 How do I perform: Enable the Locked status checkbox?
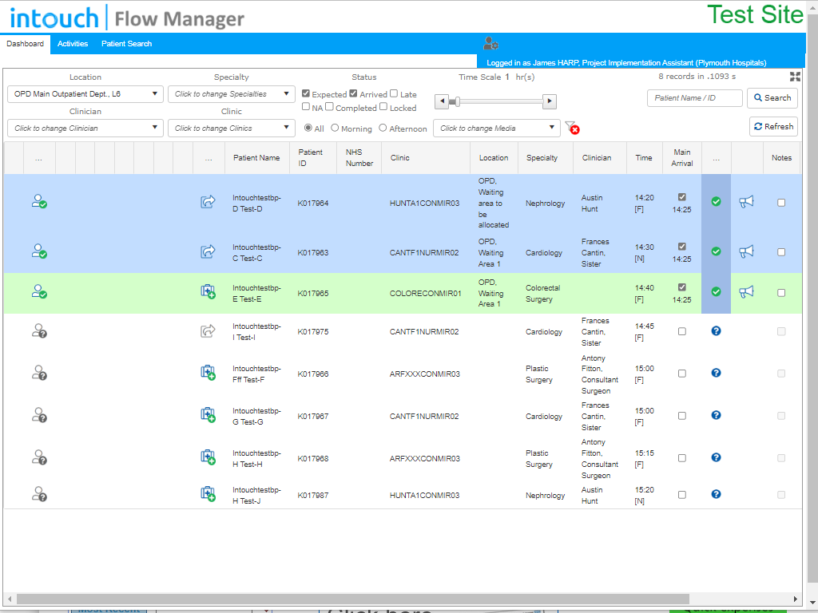[383, 107]
